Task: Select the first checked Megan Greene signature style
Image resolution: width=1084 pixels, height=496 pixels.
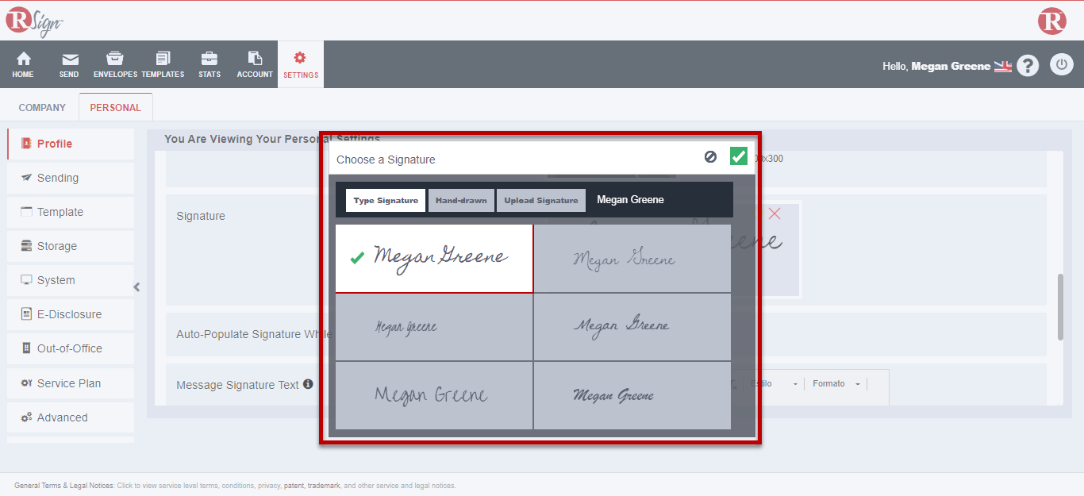Action: (x=434, y=259)
